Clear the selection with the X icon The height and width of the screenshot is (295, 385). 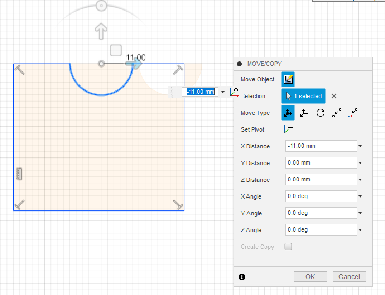click(x=334, y=96)
